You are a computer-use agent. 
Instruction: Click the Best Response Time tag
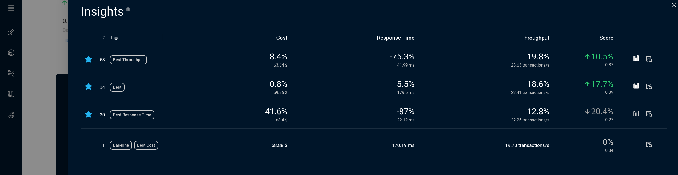[132, 115]
